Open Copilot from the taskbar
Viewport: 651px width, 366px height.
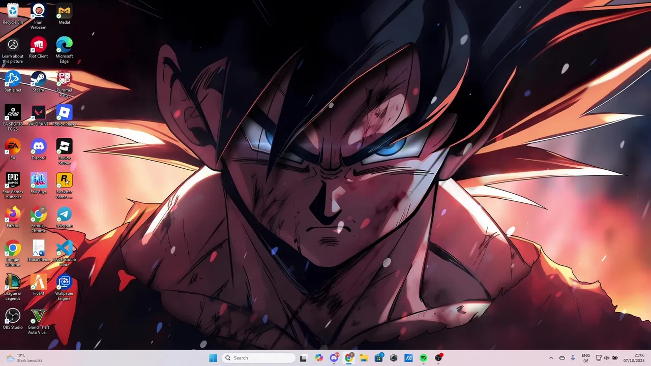[319, 358]
